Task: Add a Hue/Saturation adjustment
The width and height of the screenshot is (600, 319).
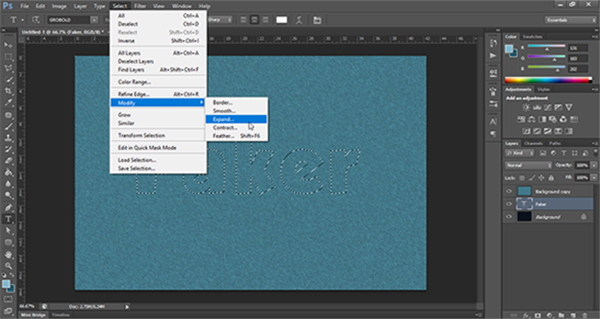Action: 521,119
